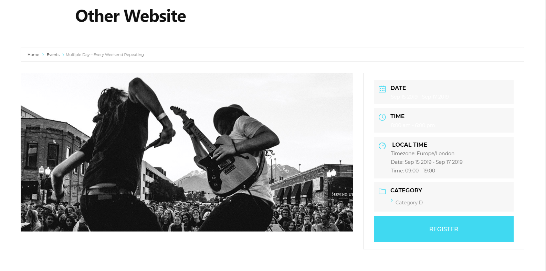The width and height of the screenshot is (546, 271).
Task: Open the Home breadcrumb link
Action: pos(33,55)
